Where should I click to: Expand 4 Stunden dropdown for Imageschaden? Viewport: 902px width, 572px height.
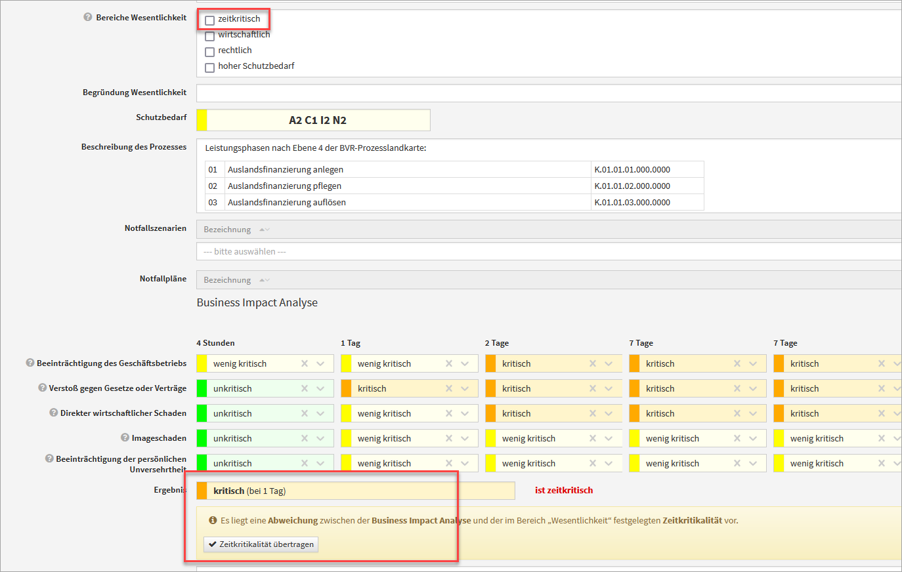(x=320, y=438)
